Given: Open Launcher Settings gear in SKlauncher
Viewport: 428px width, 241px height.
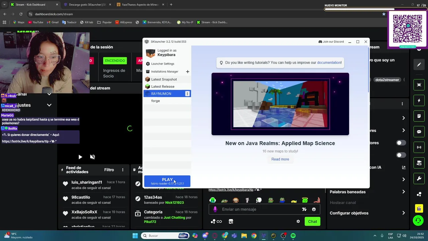Looking at the screenshot, I should [x=148, y=64].
